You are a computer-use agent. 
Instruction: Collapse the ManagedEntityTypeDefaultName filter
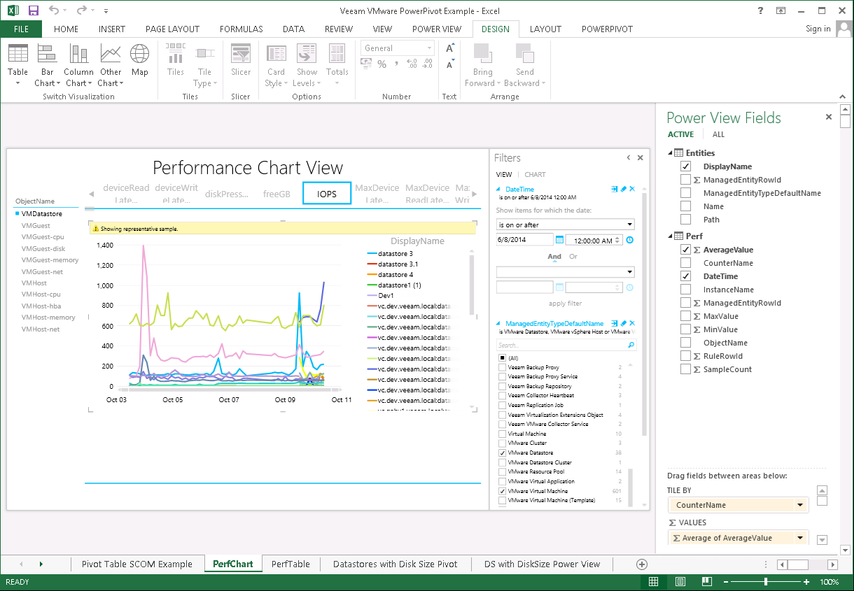click(498, 324)
